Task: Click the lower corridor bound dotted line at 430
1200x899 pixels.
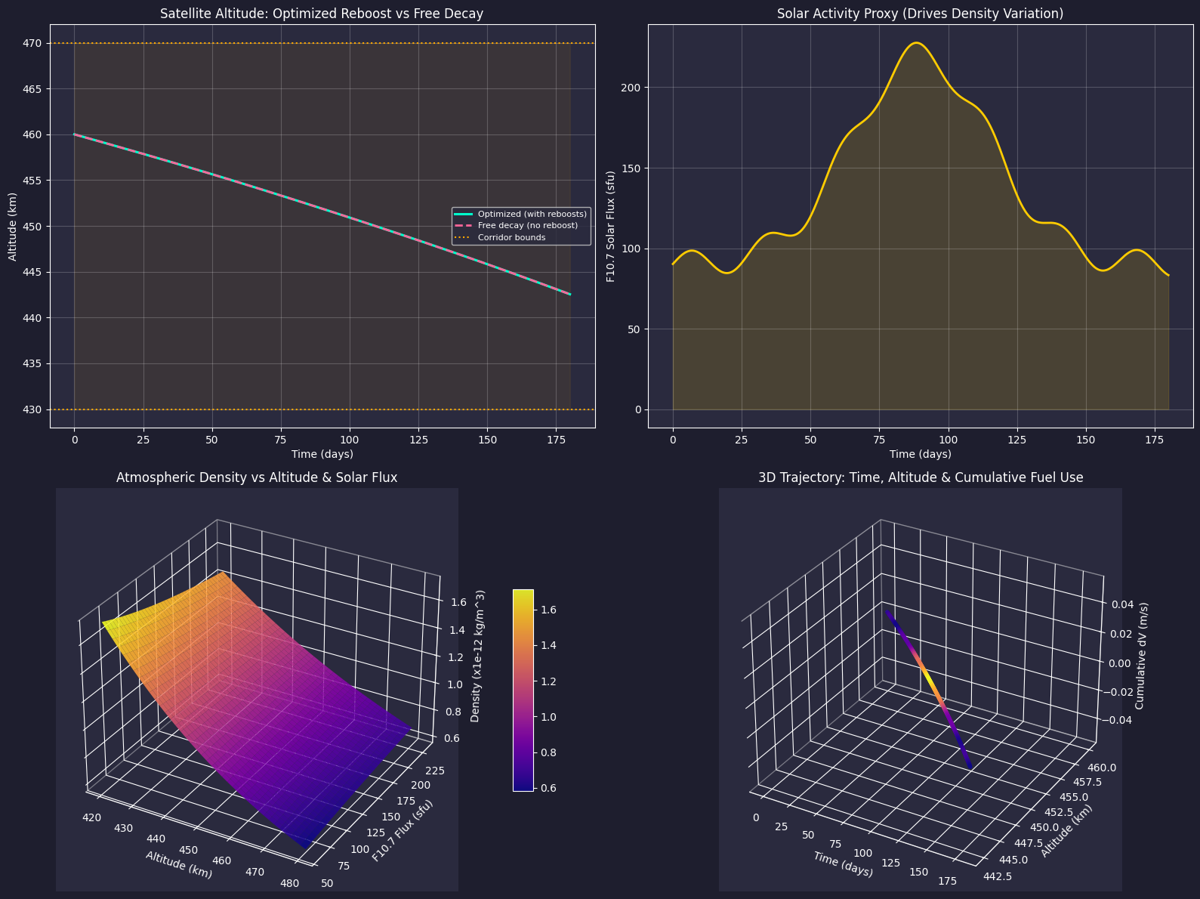Action: tap(322, 409)
